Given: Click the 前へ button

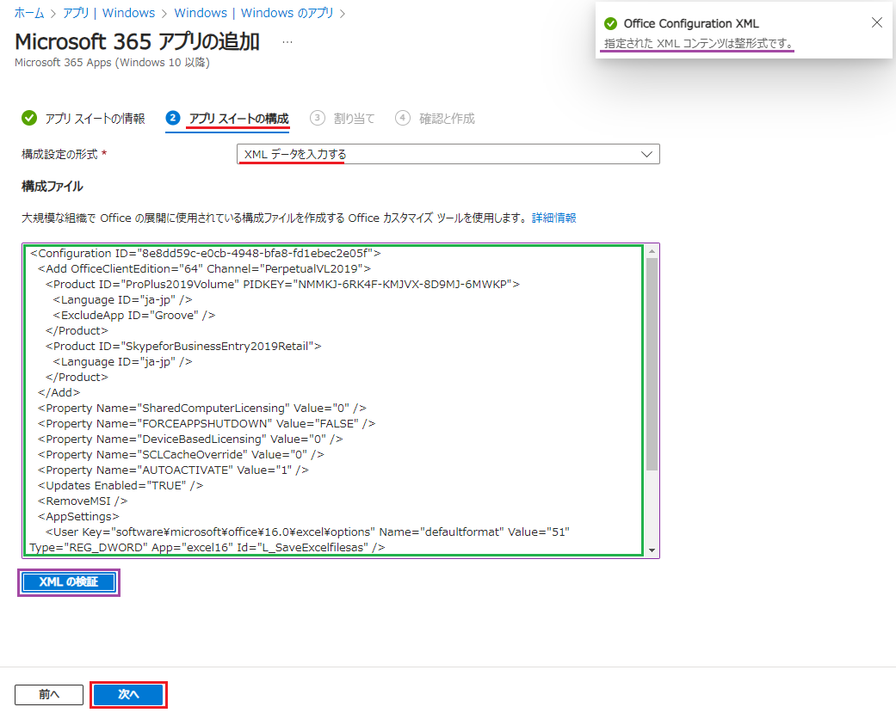Looking at the screenshot, I should click(48, 694).
